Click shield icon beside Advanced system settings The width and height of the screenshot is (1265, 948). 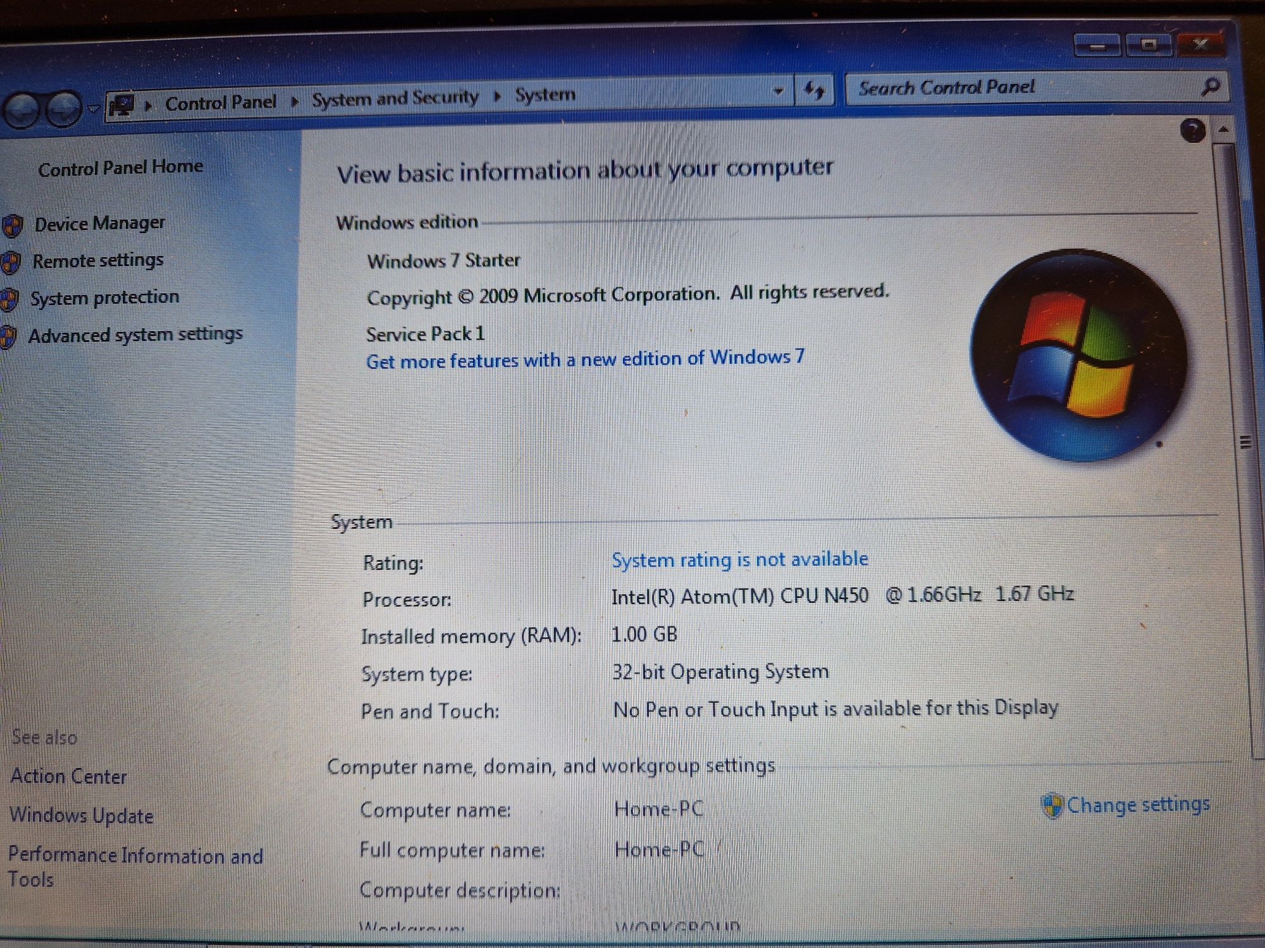pos(8,337)
